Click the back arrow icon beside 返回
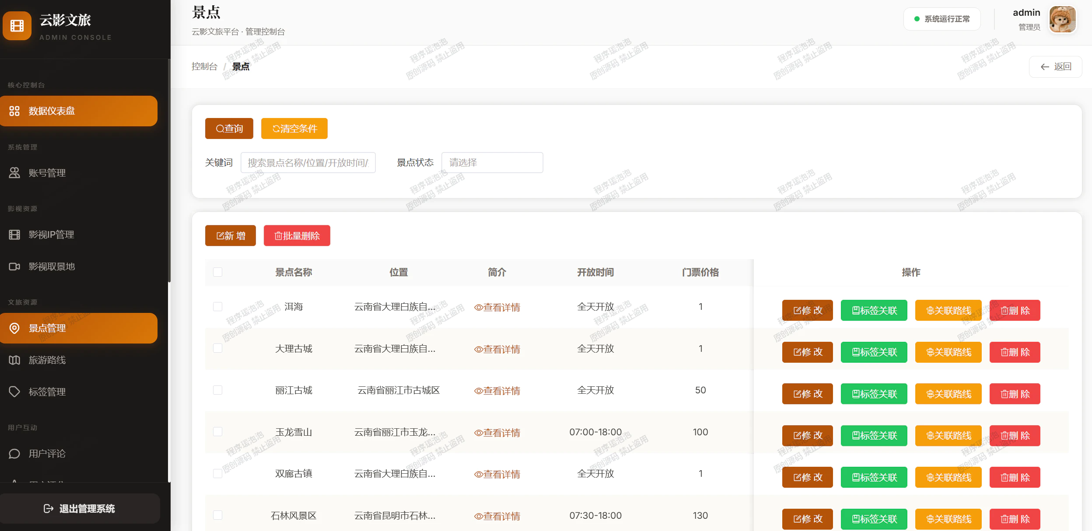This screenshot has width=1092, height=531. [1045, 67]
